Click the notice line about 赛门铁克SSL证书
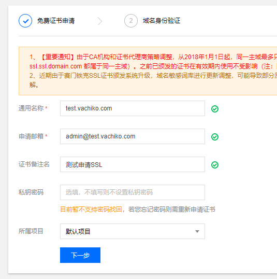Image resolution: width=277 pixels, height=279 pixels. click(x=153, y=76)
